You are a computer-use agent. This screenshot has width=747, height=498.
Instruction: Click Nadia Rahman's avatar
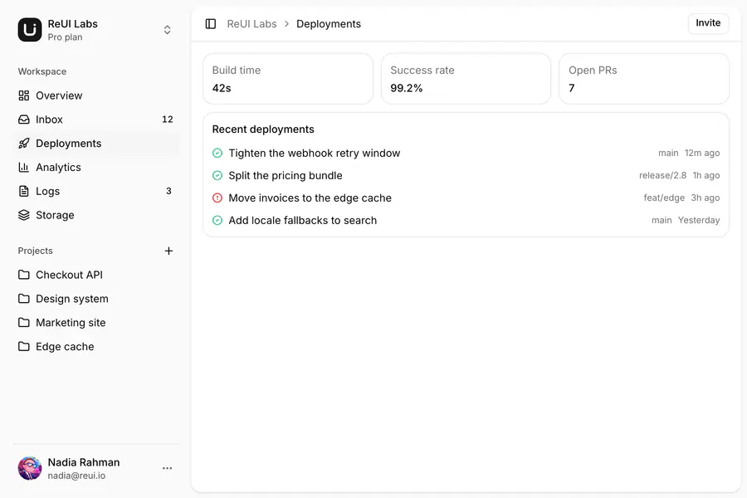pyautogui.click(x=30, y=468)
